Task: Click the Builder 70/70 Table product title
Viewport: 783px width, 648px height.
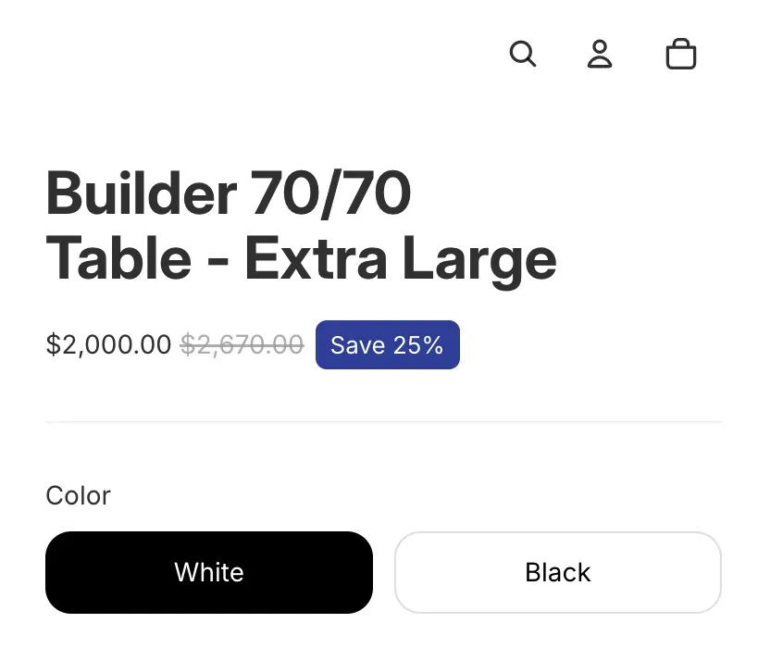Action: tap(300, 225)
